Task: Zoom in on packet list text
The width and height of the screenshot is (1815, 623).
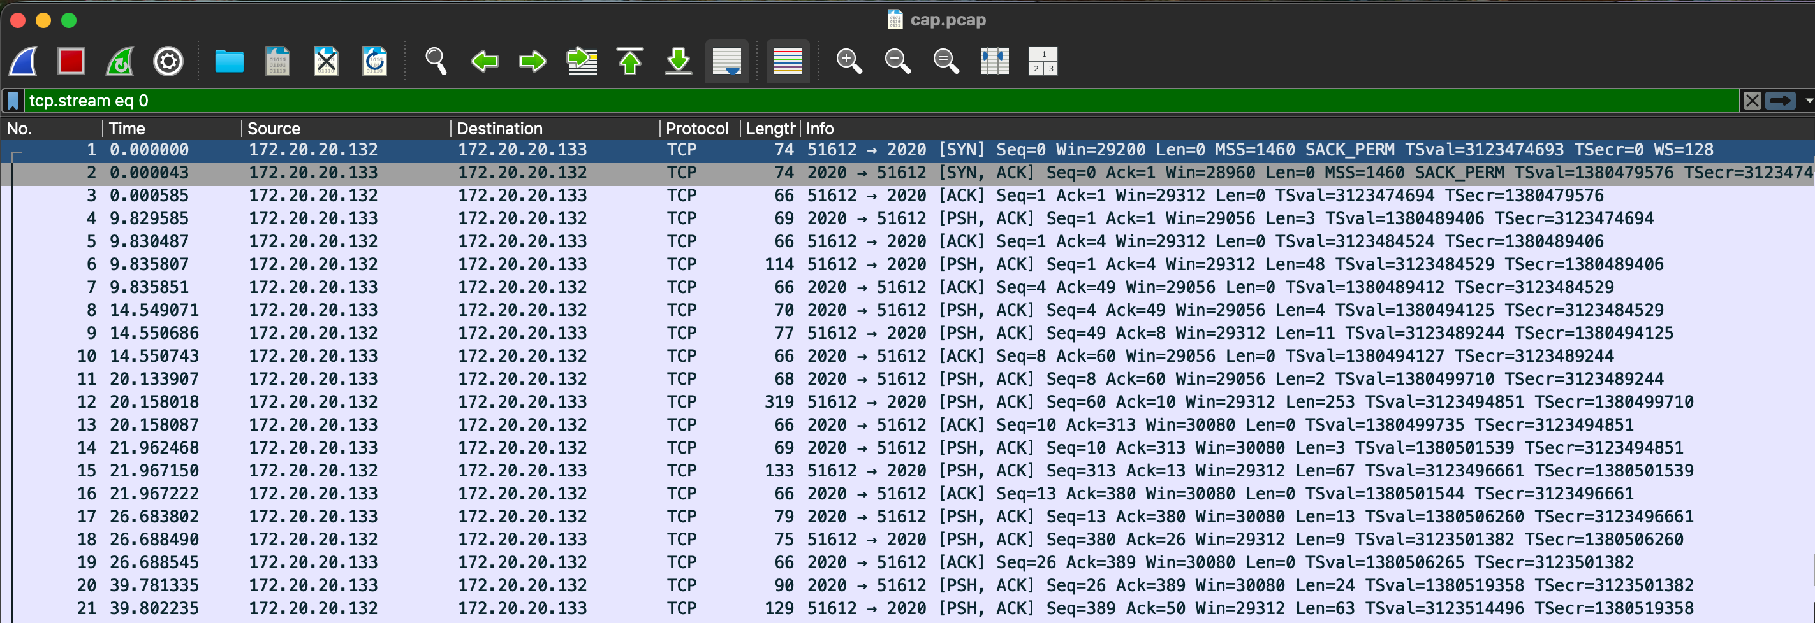Action: pyautogui.click(x=848, y=62)
